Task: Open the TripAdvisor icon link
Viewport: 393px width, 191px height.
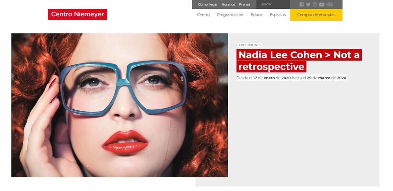Action: pyautogui.click(x=330, y=4)
